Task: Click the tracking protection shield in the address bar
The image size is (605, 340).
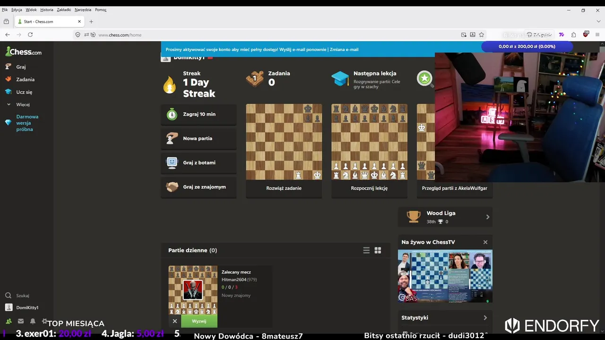Action: (78, 34)
